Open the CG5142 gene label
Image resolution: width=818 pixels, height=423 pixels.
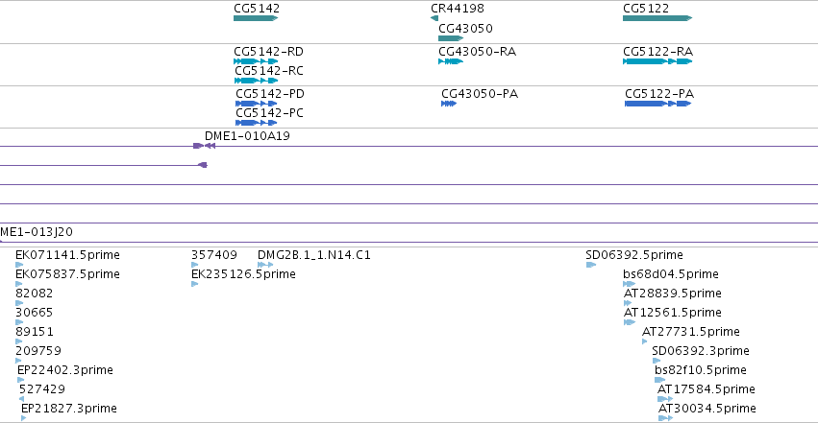click(257, 9)
